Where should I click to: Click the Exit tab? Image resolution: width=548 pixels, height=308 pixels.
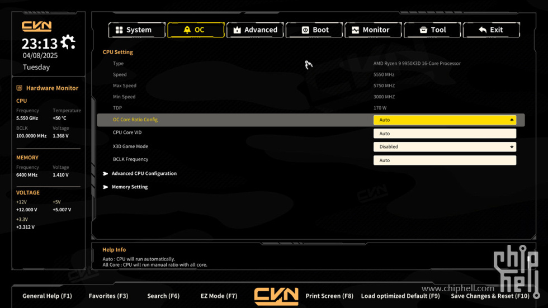(492, 30)
